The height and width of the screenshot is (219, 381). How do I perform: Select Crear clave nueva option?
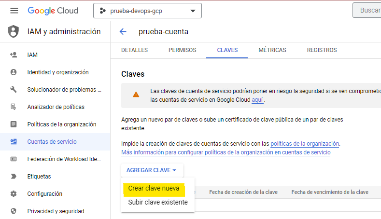pos(154,188)
